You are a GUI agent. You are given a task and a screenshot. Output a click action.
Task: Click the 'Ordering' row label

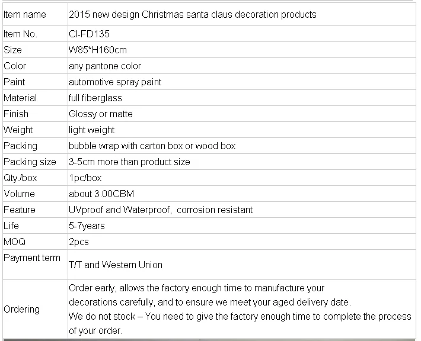22,309
